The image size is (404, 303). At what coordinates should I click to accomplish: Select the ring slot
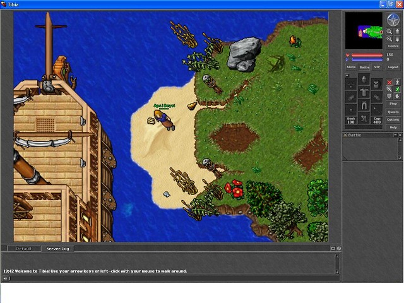click(x=351, y=110)
